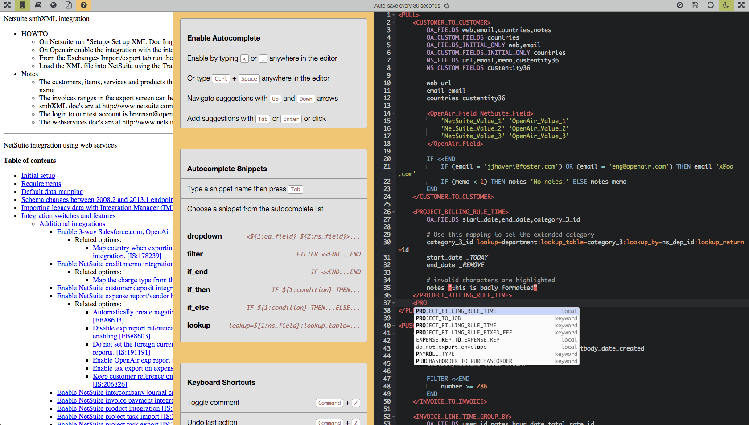
Task: Switch to light theme sun icon
Action: point(710,5)
